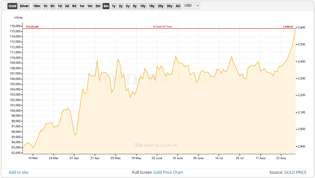Display the 1y gold chart
315x178 pixels.
point(114,6)
